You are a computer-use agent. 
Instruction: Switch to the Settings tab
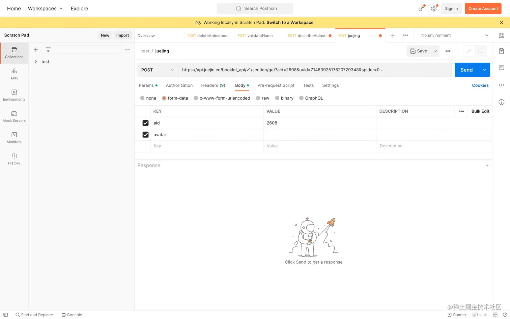(331, 86)
